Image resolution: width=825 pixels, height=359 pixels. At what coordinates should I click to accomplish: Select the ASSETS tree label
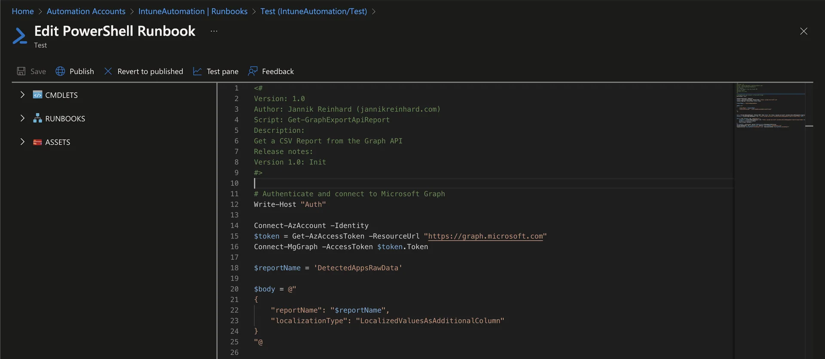tap(58, 142)
